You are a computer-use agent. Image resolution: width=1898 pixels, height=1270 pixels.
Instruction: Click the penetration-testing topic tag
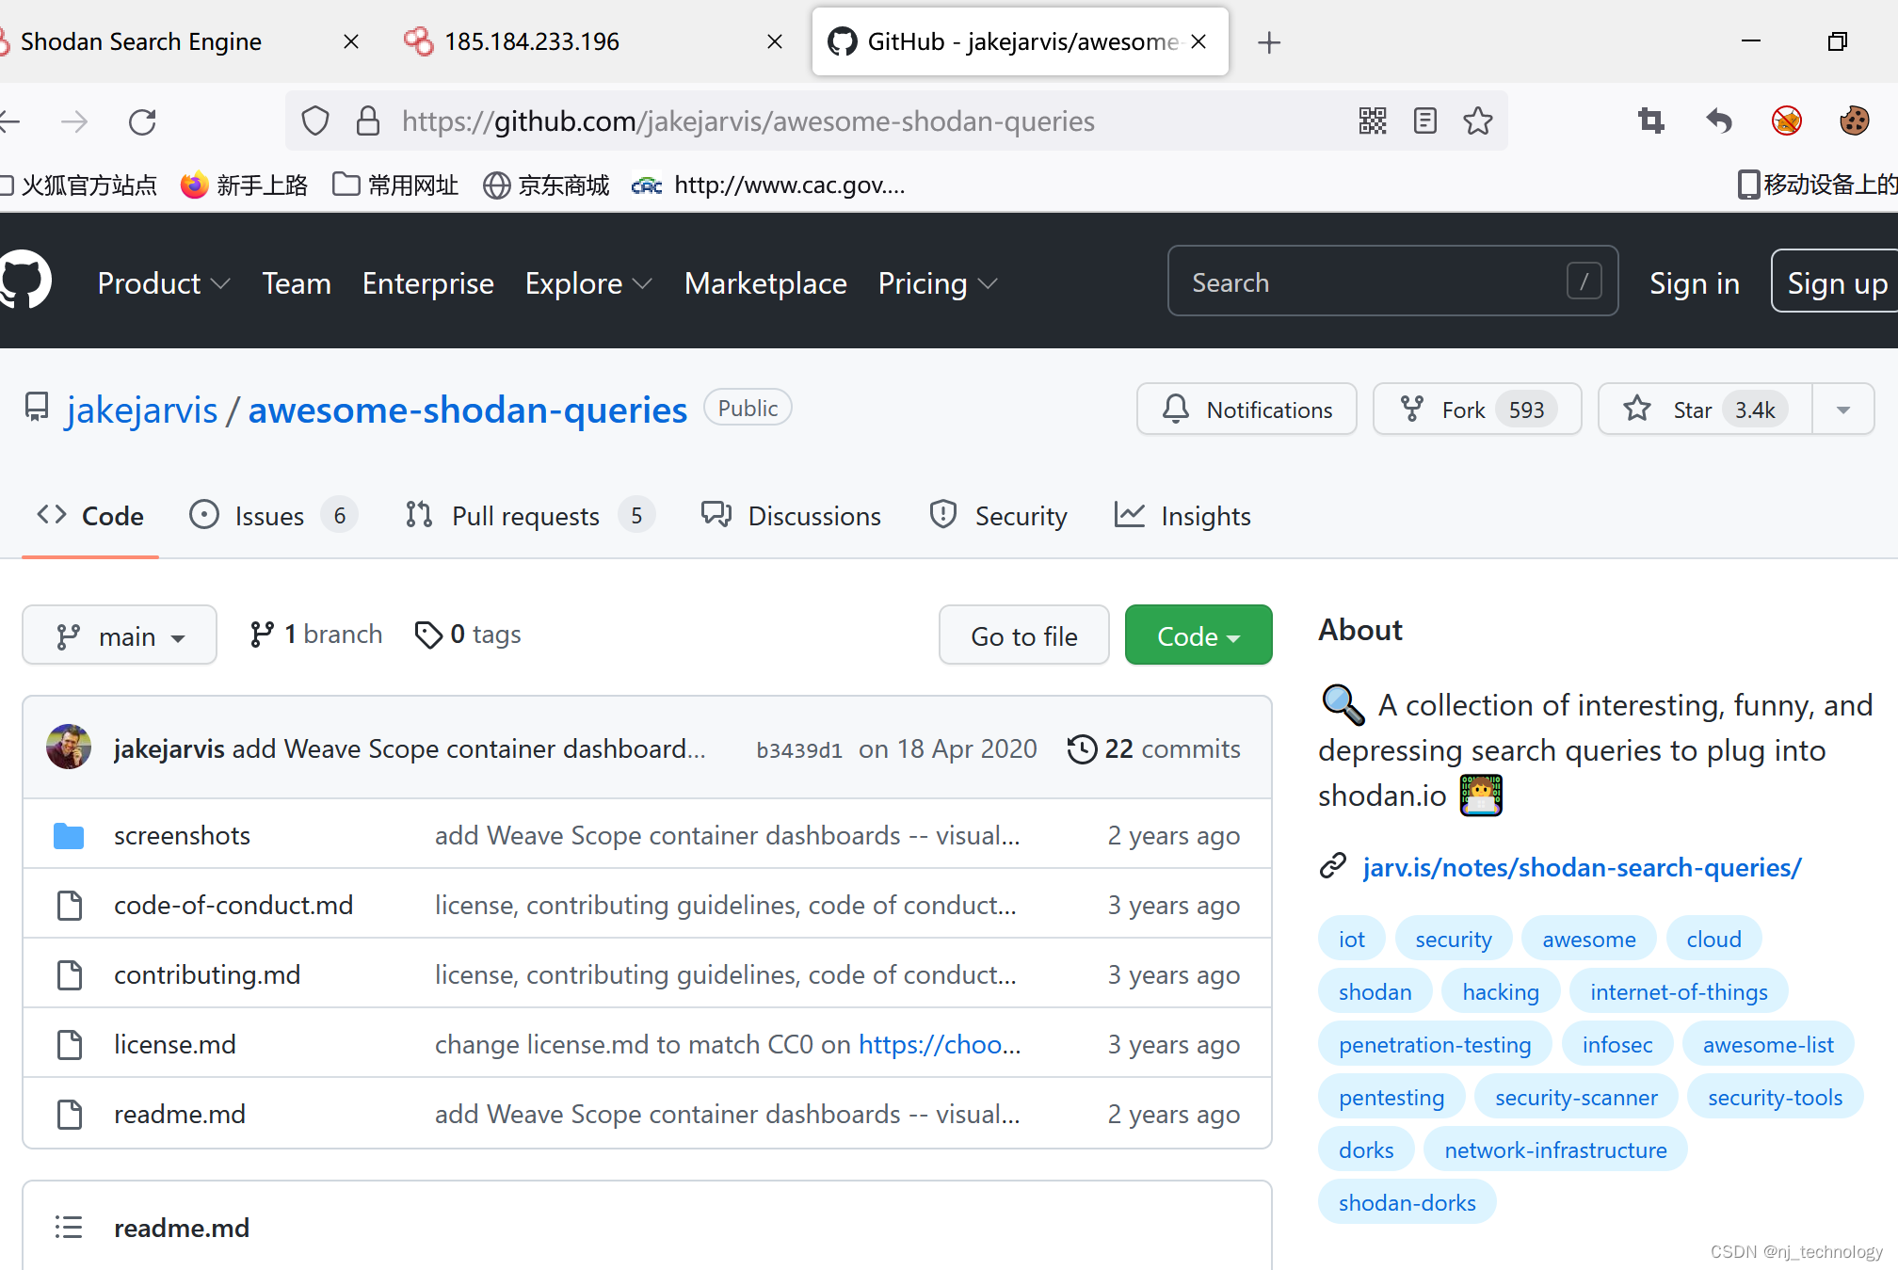1435,1044
